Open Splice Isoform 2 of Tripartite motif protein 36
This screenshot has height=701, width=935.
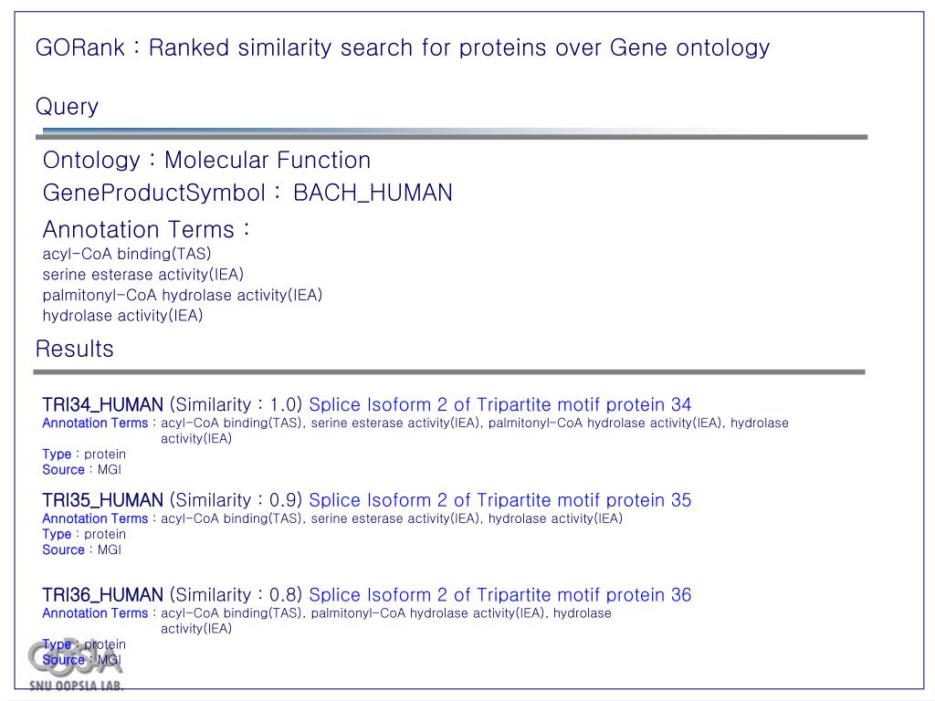point(499,594)
